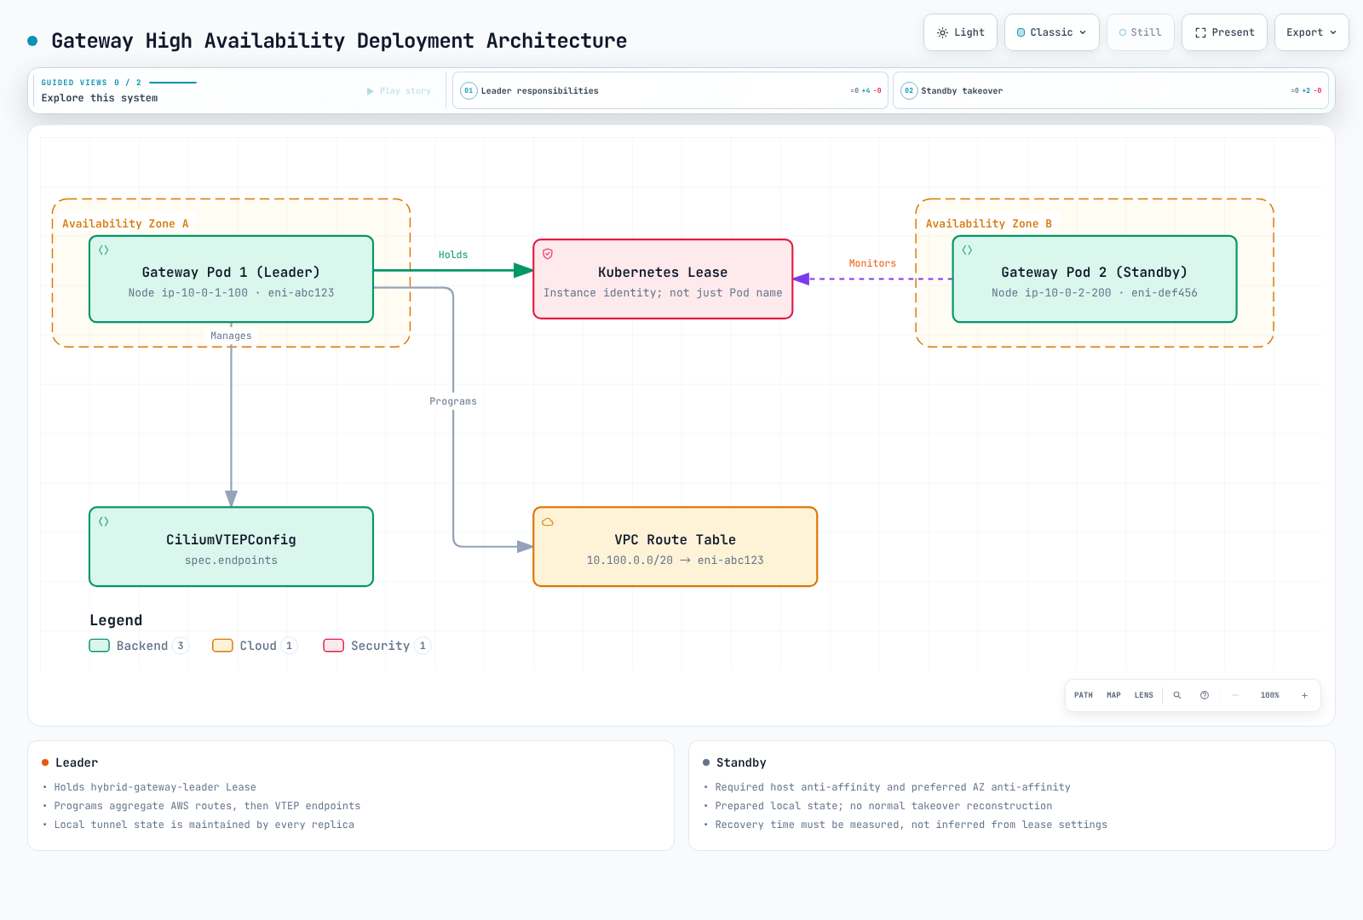This screenshot has height=920, width=1363.
Task: Click the search magnifier icon in zoom toolbar
Action: coord(1177,695)
